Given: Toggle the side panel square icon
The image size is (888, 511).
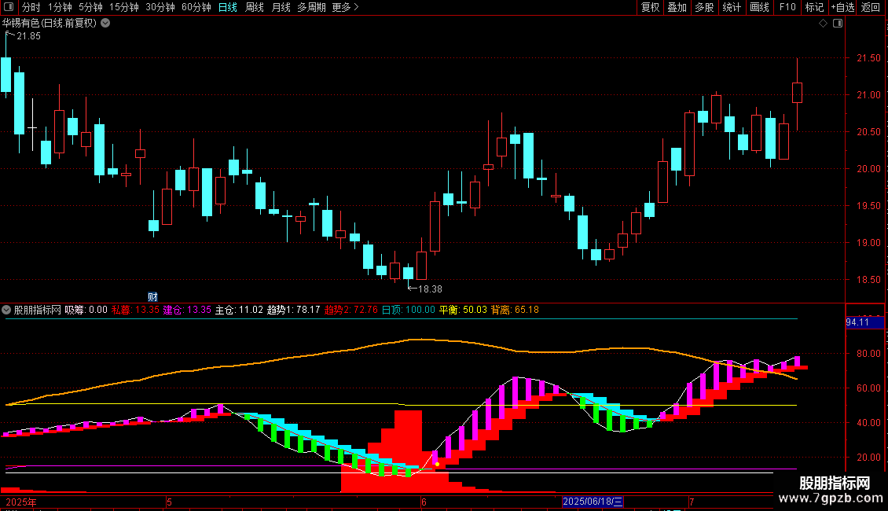Looking at the screenshot, I should pos(838,24).
